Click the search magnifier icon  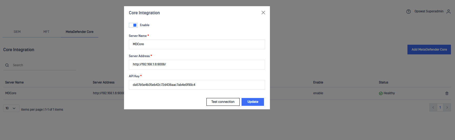[x=7, y=65]
